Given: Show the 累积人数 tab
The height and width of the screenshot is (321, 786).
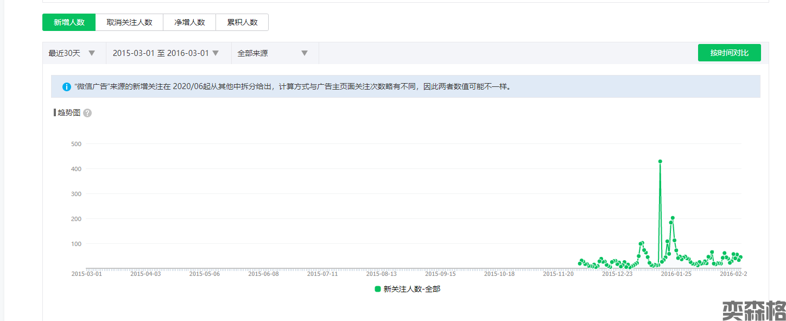Looking at the screenshot, I should click(x=242, y=22).
